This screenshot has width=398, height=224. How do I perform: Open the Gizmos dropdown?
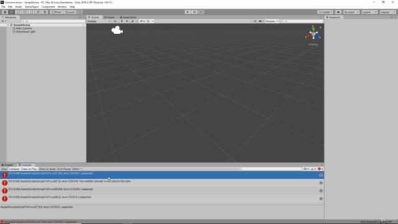(272, 21)
